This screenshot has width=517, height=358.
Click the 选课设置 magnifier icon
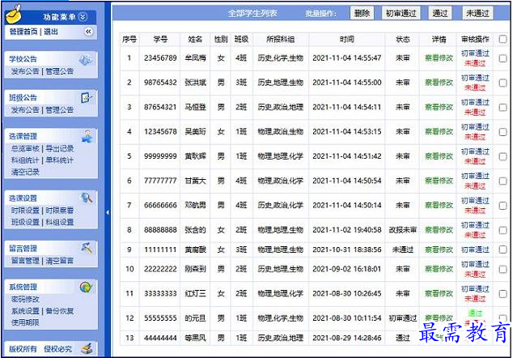[85, 198]
